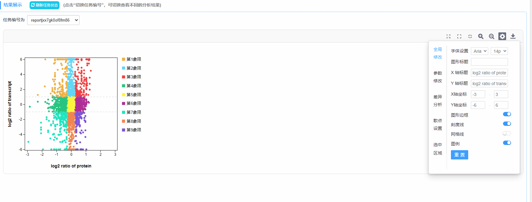Click the download chart icon

click(513, 36)
